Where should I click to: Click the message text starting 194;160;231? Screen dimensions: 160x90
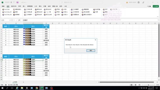point(79,45)
